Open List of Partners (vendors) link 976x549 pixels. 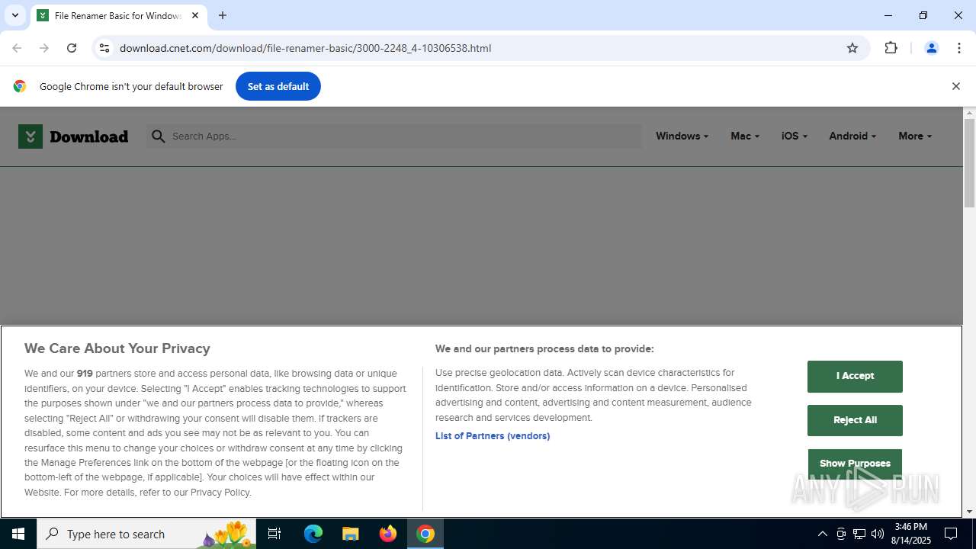pyautogui.click(x=493, y=436)
